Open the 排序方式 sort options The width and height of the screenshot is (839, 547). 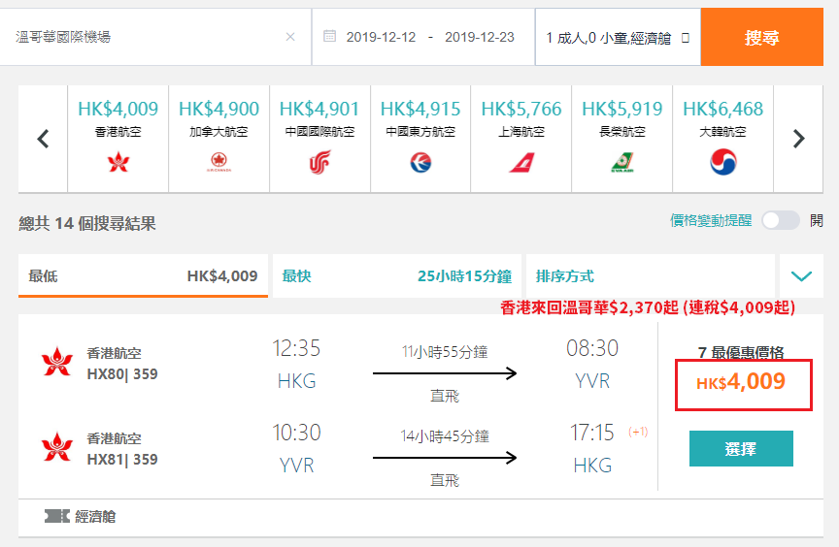click(651, 275)
